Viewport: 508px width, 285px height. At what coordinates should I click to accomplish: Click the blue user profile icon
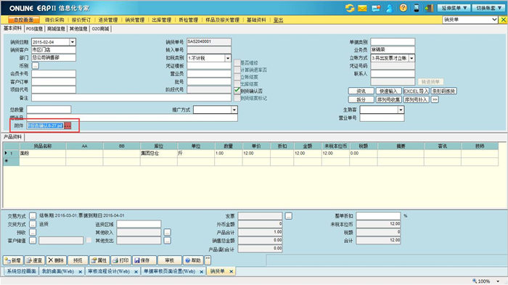[x=390, y=8]
